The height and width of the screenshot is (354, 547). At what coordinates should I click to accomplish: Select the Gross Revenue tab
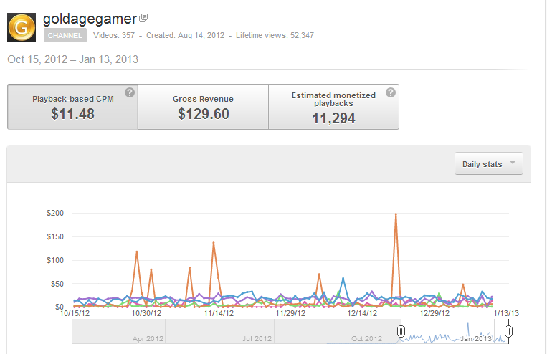click(203, 107)
